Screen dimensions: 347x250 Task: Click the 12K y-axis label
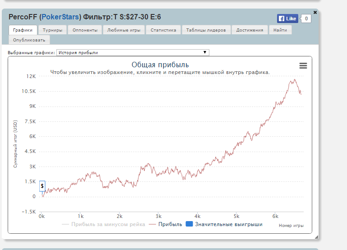[31, 76]
